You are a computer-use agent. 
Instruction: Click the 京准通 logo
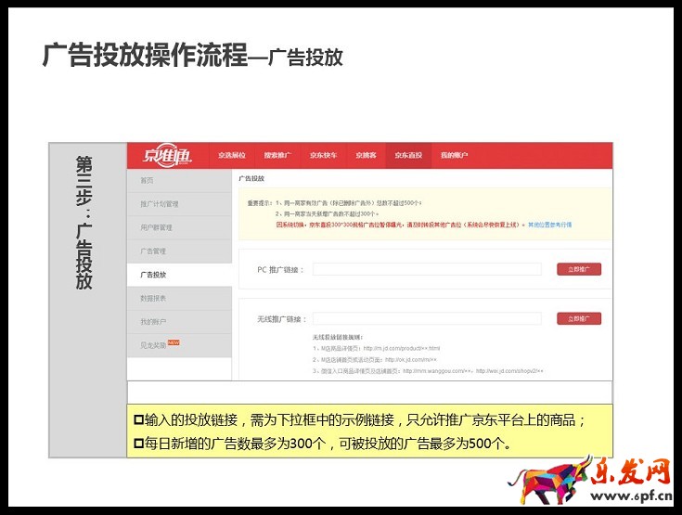(167, 156)
